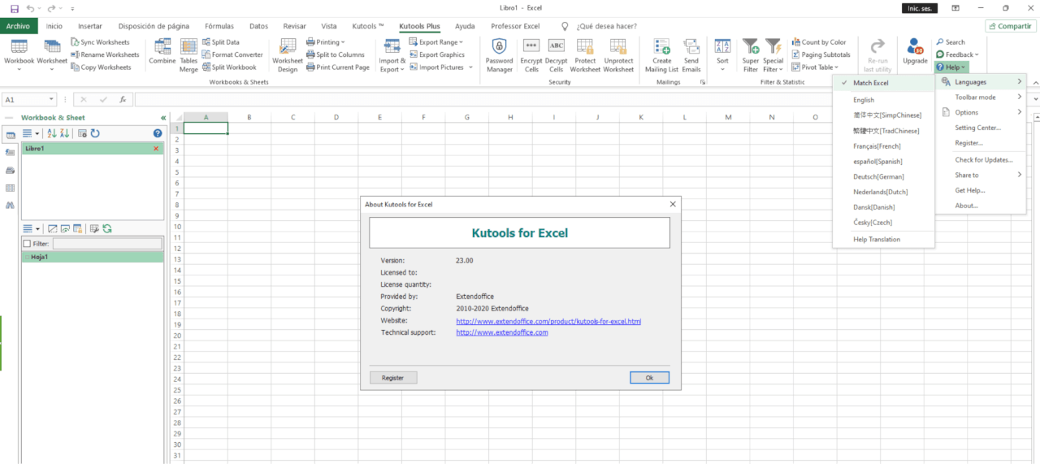1040x464 pixels.
Task: Select the checked Match Excel language option
Action: [x=883, y=83]
